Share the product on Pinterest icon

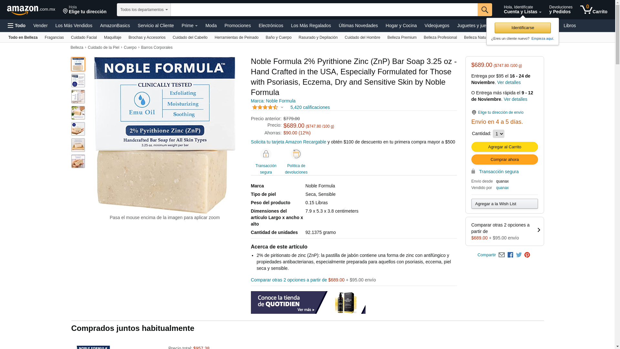coord(527,255)
